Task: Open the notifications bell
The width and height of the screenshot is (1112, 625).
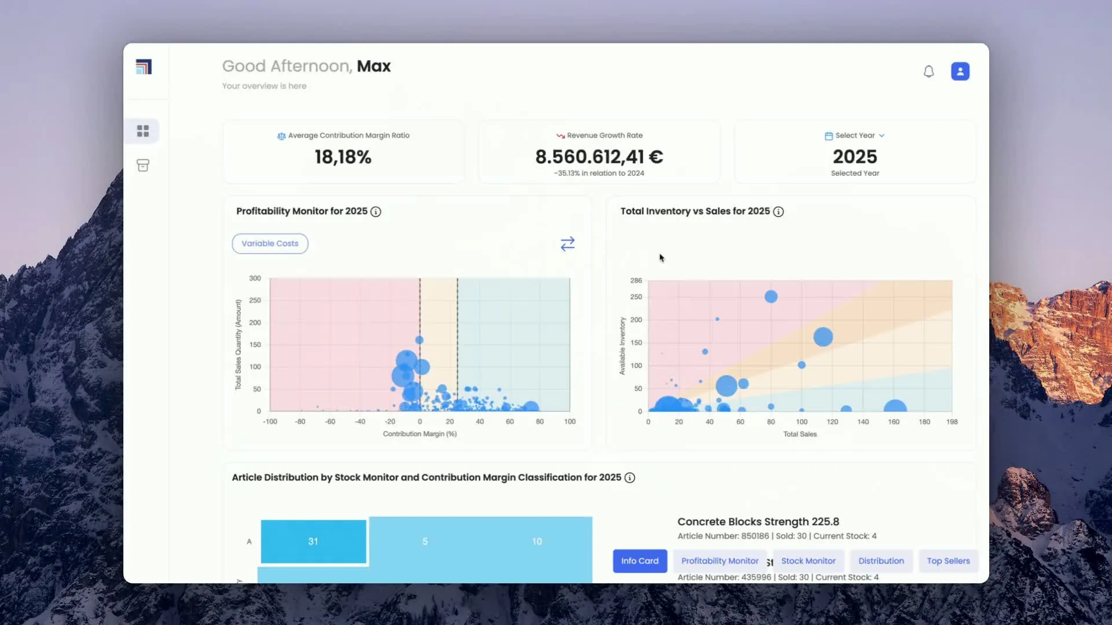Action: coord(928,71)
